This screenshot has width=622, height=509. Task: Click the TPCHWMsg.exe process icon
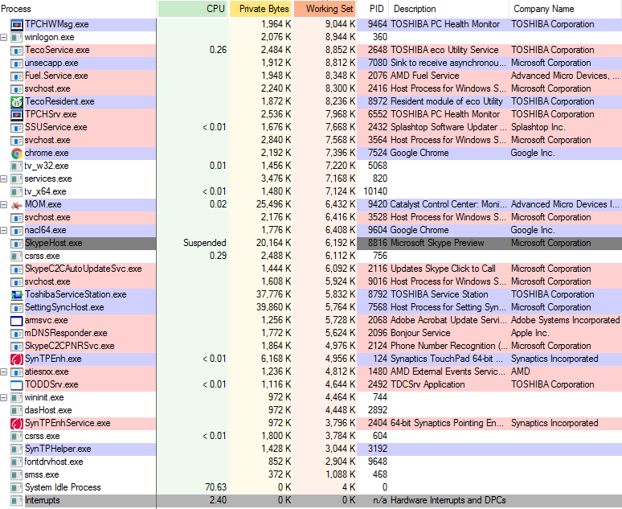point(17,25)
